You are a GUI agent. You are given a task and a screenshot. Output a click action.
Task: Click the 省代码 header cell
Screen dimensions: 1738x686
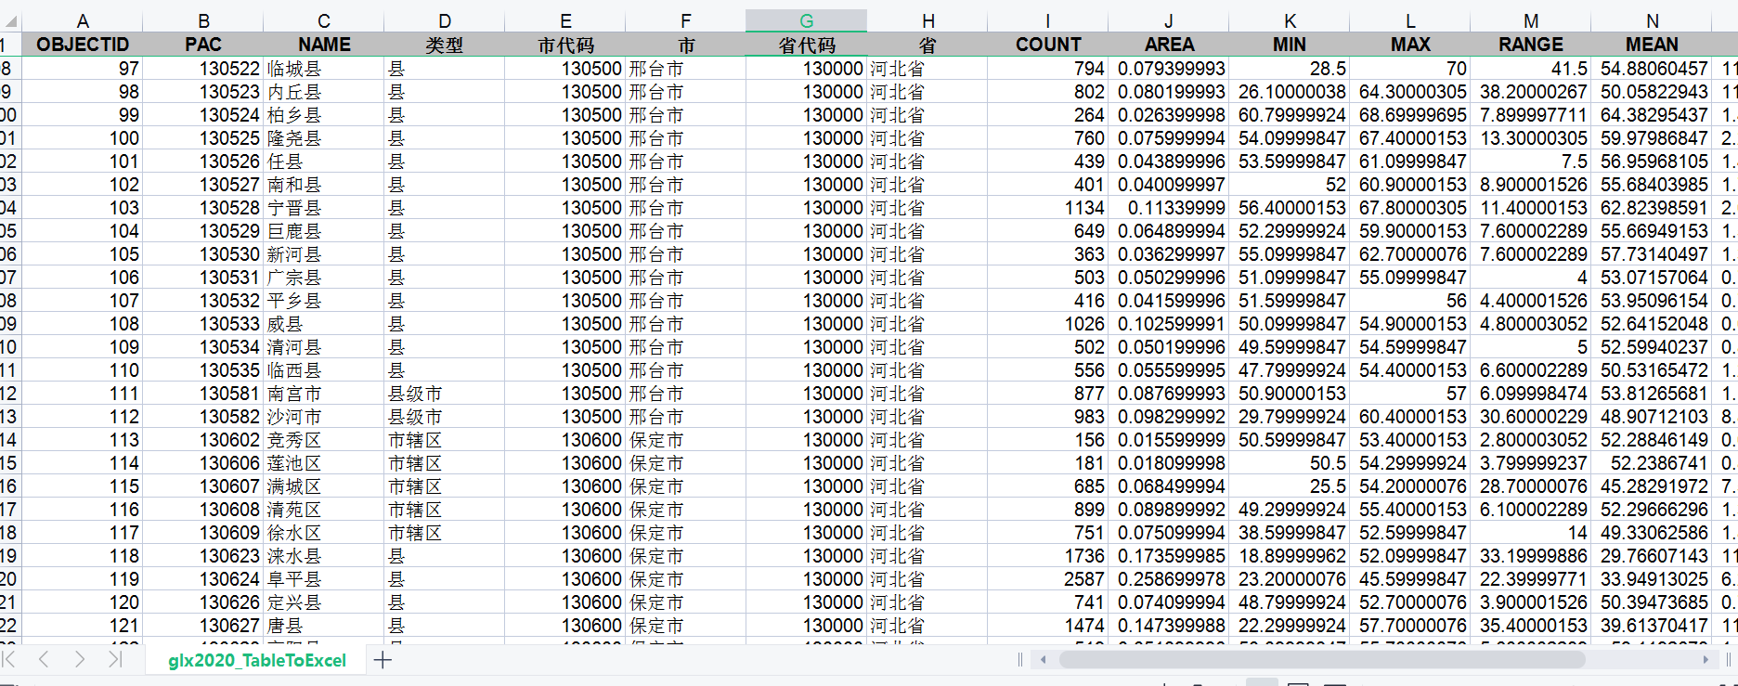tap(807, 45)
